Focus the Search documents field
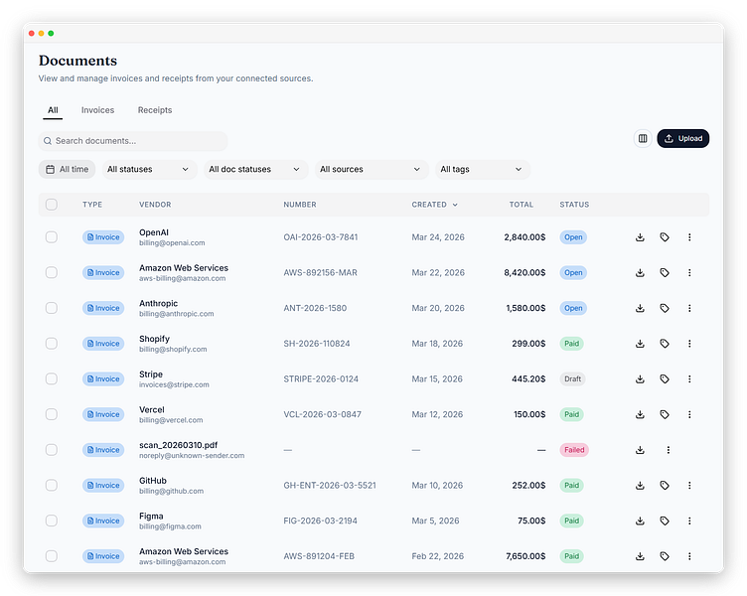The height and width of the screenshot is (596, 747). tap(133, 141)
